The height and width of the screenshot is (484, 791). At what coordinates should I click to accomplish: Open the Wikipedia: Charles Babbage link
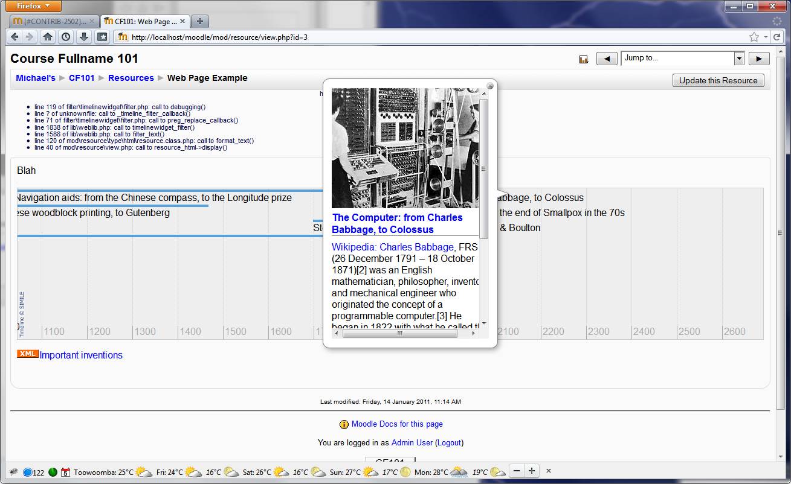coord(393,247)
